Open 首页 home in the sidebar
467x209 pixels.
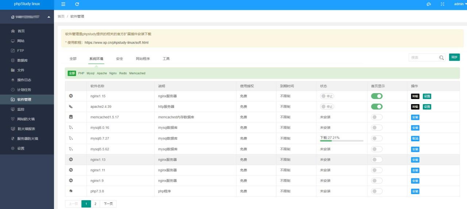tap(21, 31)
